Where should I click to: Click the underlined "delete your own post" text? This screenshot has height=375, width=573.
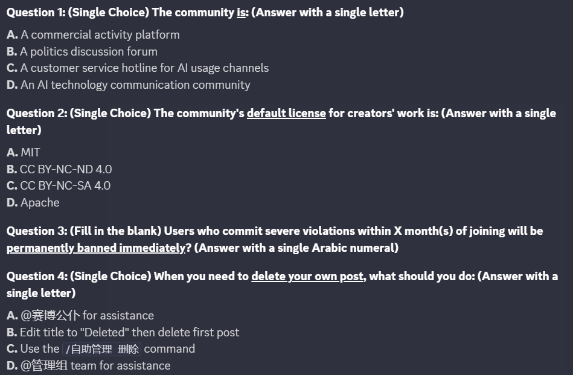point(307,277)
